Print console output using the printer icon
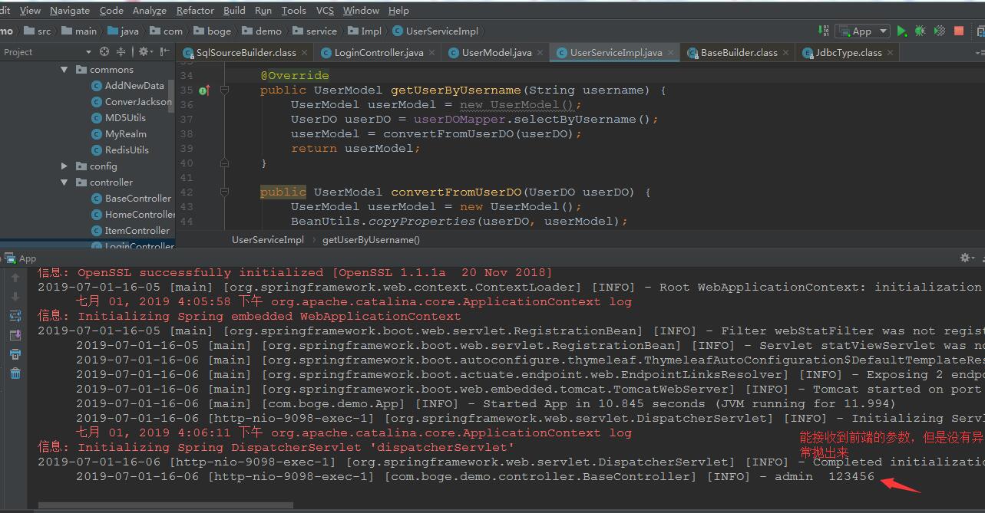This screenshot has width=985, height=513. (15, 354)
